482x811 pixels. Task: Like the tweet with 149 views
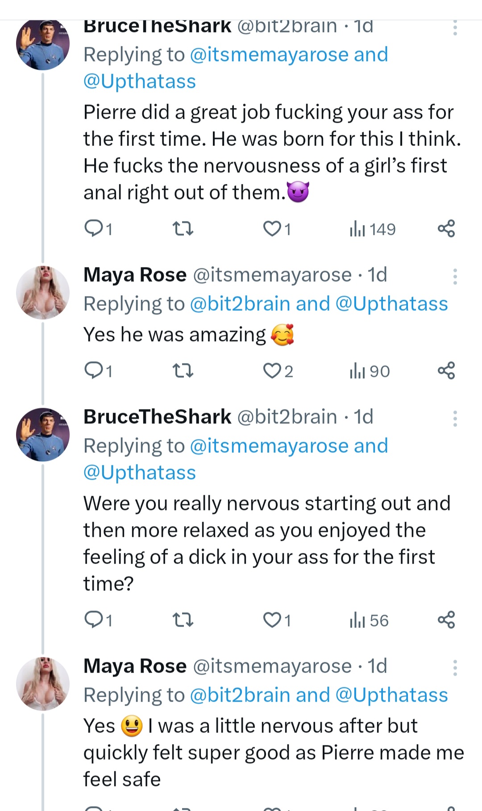point(271,229)
